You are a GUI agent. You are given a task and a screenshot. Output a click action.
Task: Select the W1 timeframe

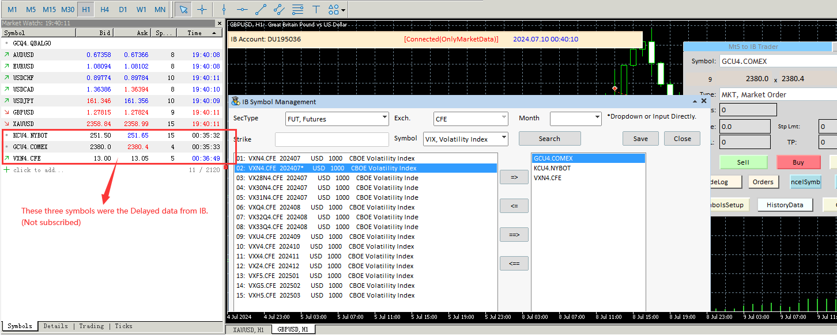(x=141, y=9)
